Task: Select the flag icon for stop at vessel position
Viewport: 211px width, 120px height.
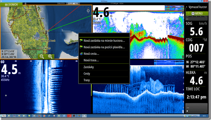Action: click(81, 47)
